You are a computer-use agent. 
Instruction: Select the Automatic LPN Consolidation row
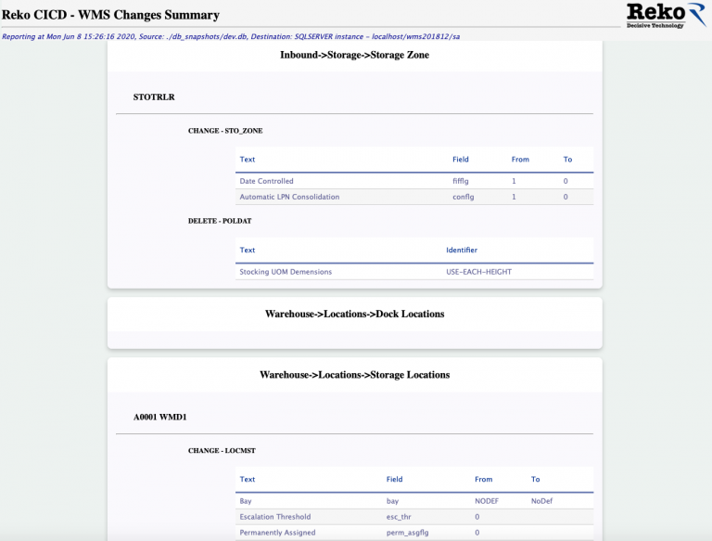(289, 197)
